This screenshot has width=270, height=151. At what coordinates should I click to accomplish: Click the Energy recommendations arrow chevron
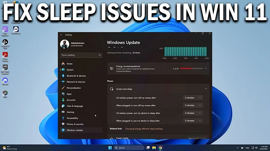point(206,68)
